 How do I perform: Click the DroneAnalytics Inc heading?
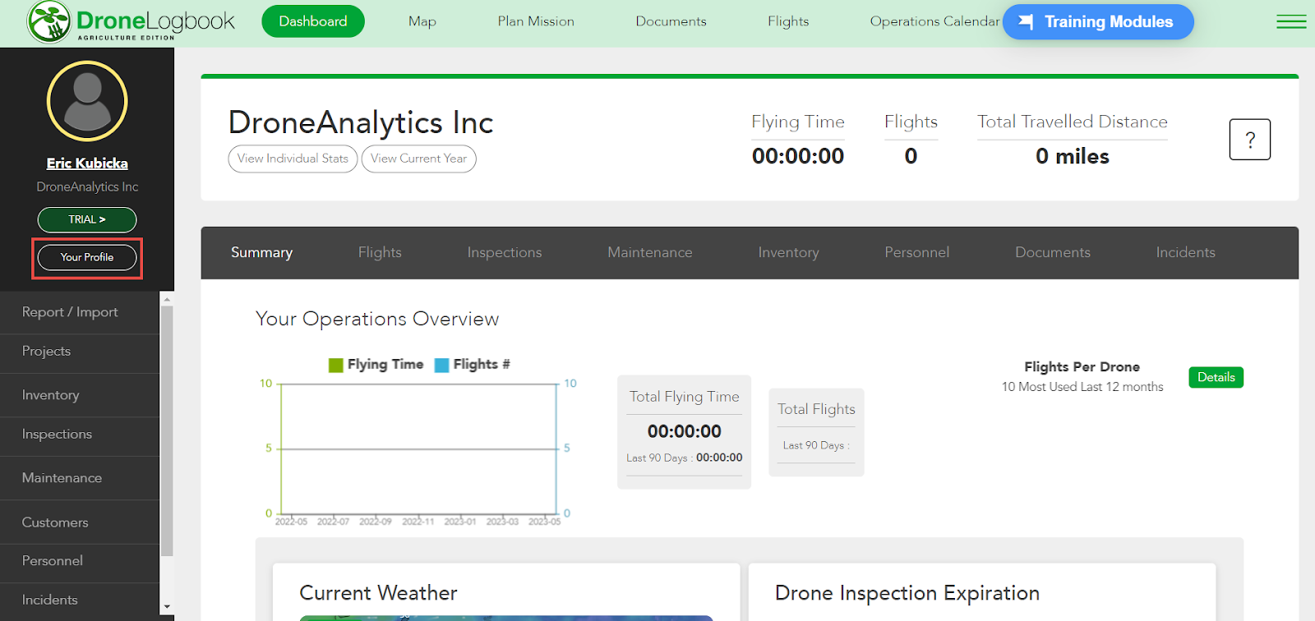coord(361,122)
